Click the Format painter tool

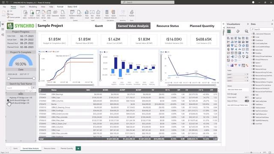(x=14, y=18)
